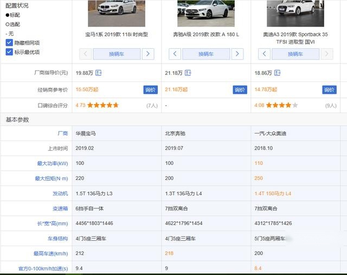Click 换辆车 under 奥迪A3
The height and width of the screenshot is (275, 347).
(x=295, y=54)
